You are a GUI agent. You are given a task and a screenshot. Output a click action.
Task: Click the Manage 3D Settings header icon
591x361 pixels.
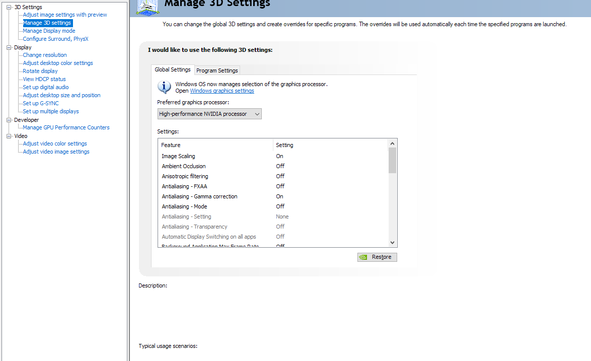pyautogui.click(x=147, y=6)
